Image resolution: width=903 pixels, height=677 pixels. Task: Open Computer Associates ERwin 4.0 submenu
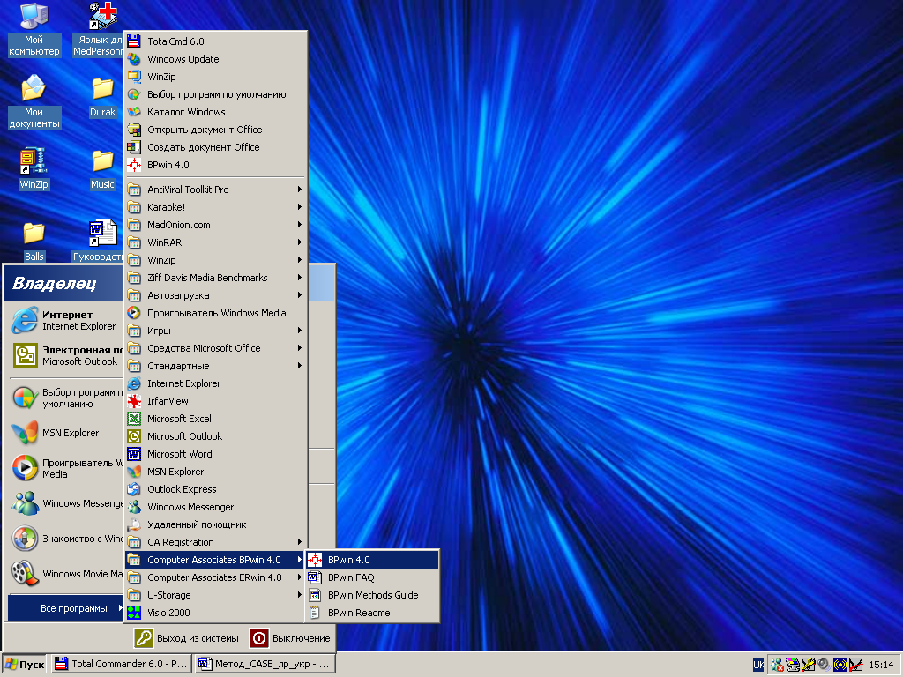pos(215,577)
